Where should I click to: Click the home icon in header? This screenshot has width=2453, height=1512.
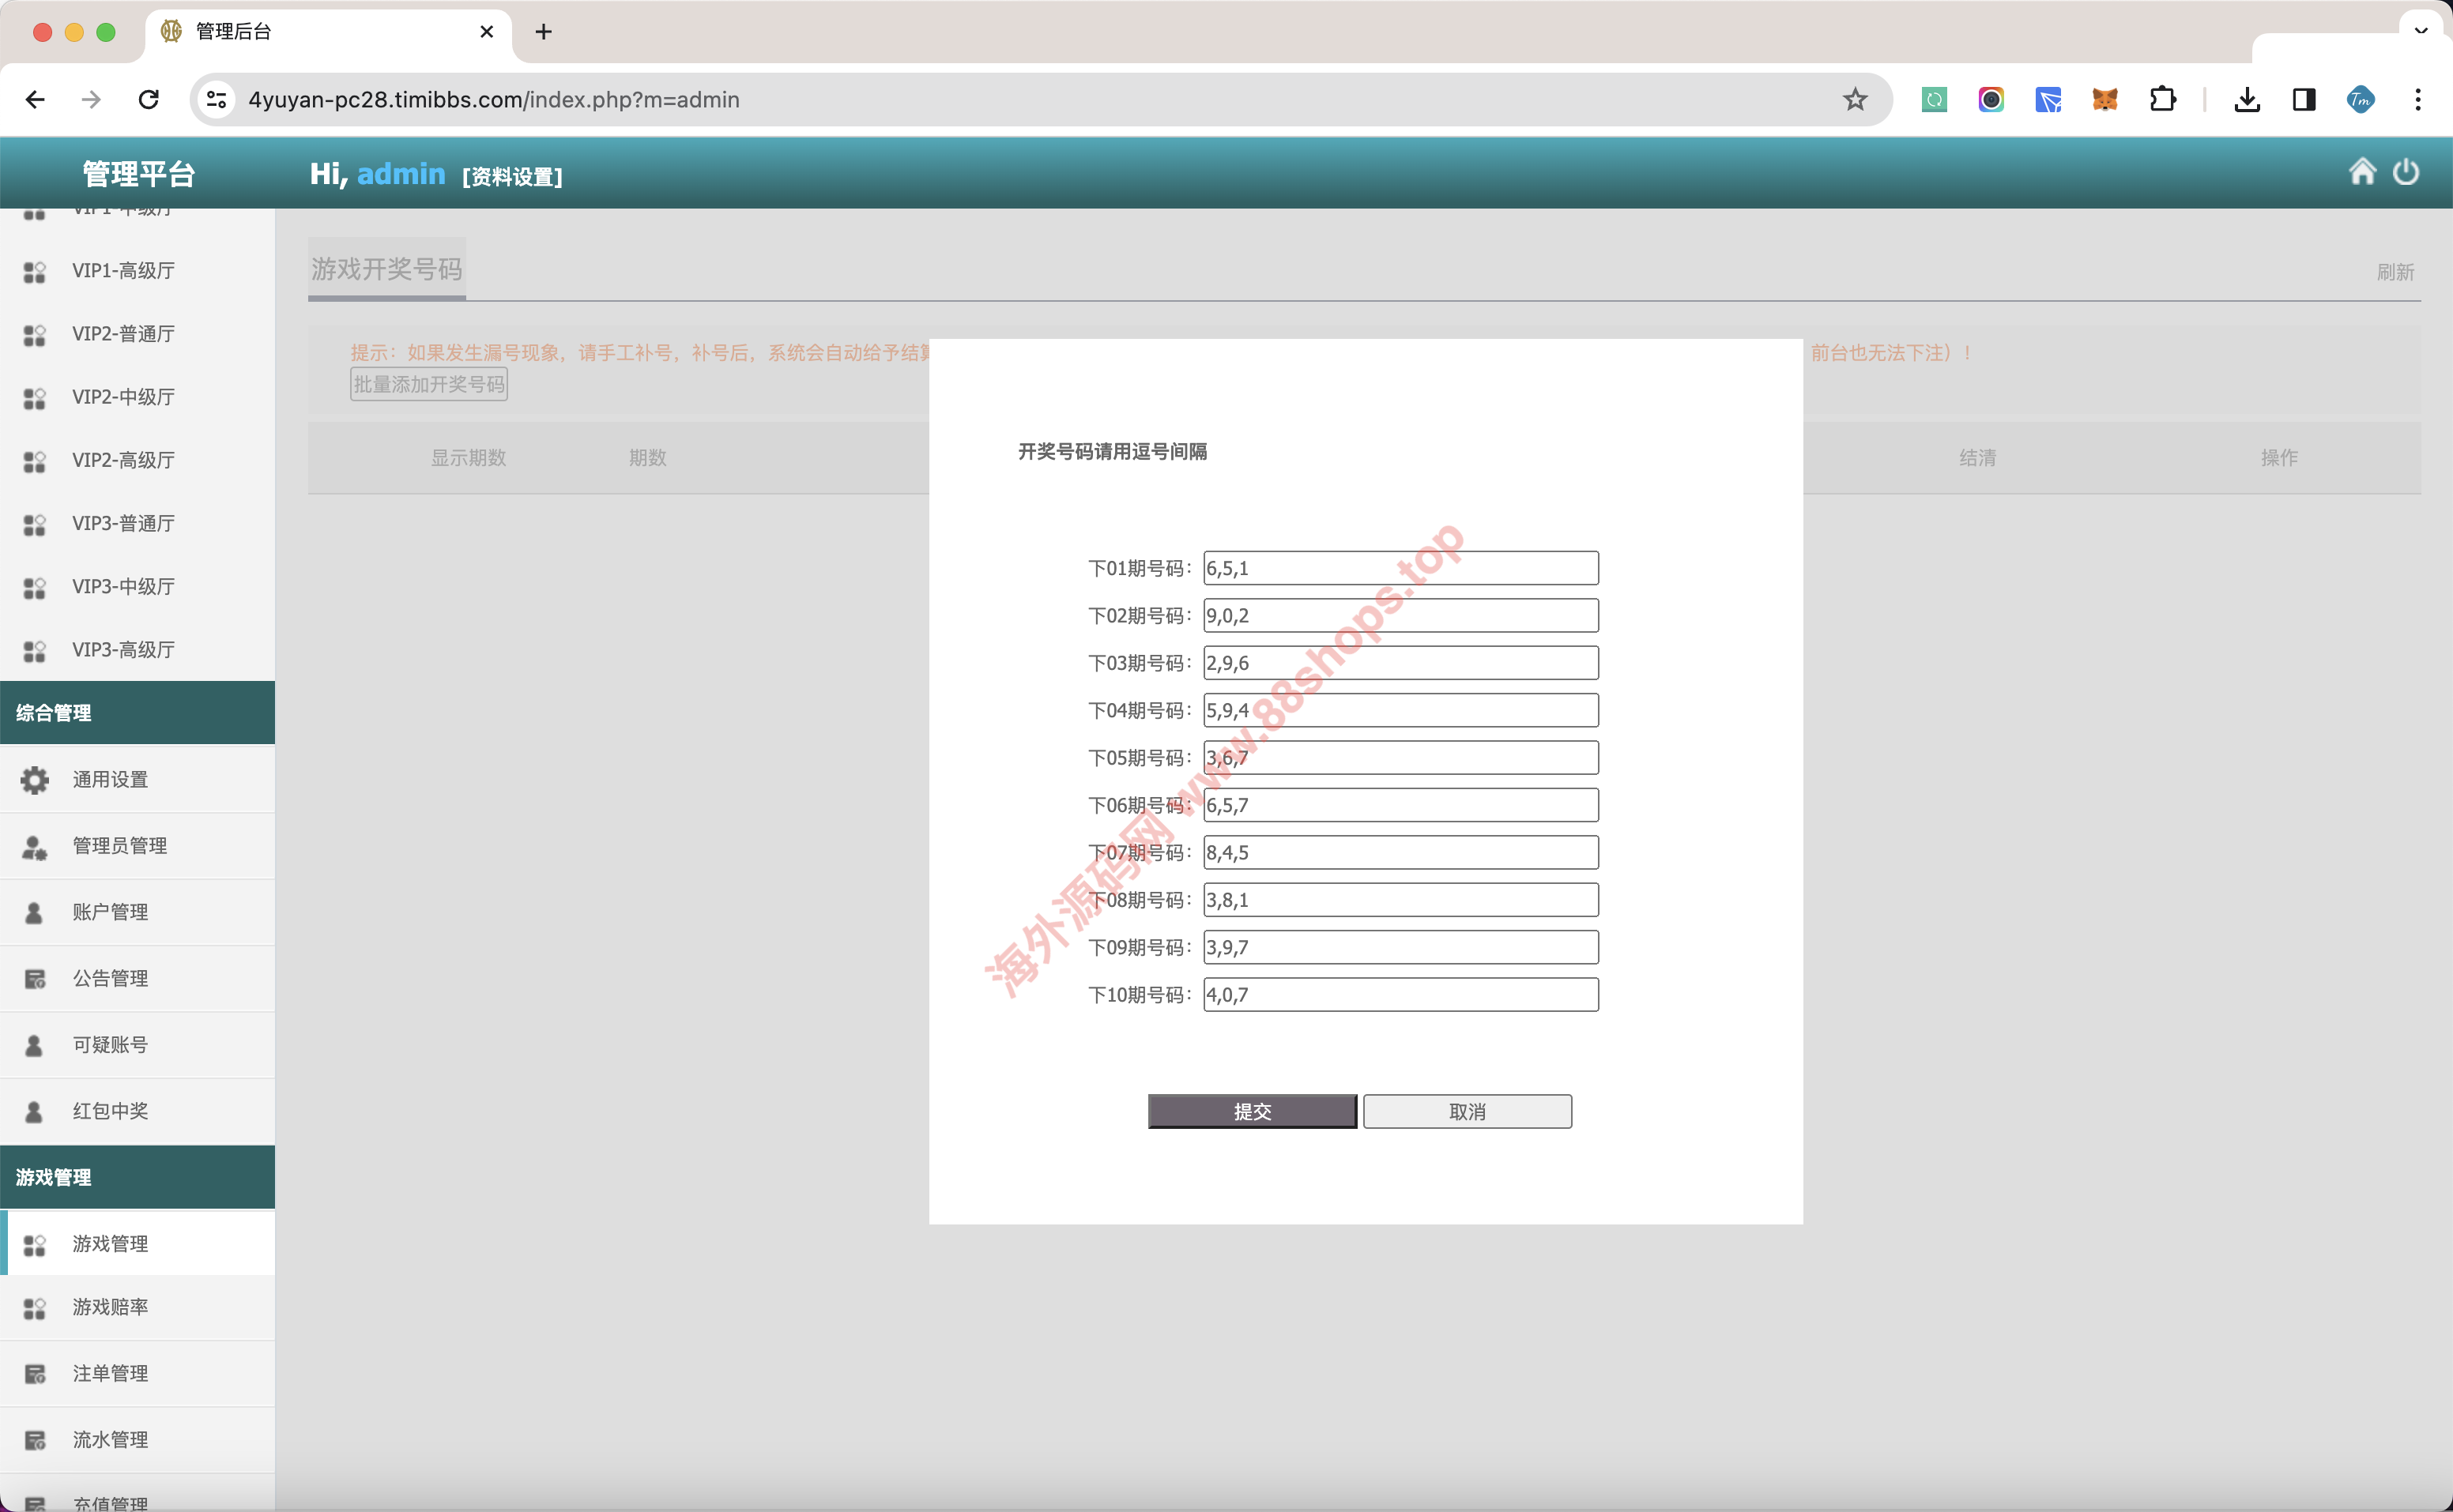(2362, 172)
